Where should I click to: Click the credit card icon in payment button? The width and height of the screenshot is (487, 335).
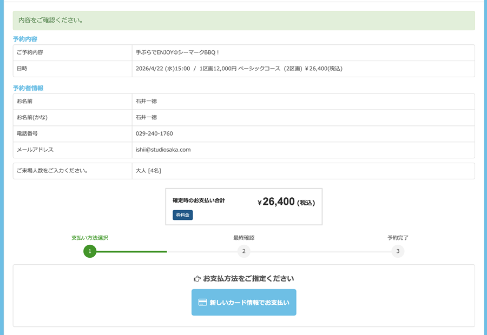point(203,303)
